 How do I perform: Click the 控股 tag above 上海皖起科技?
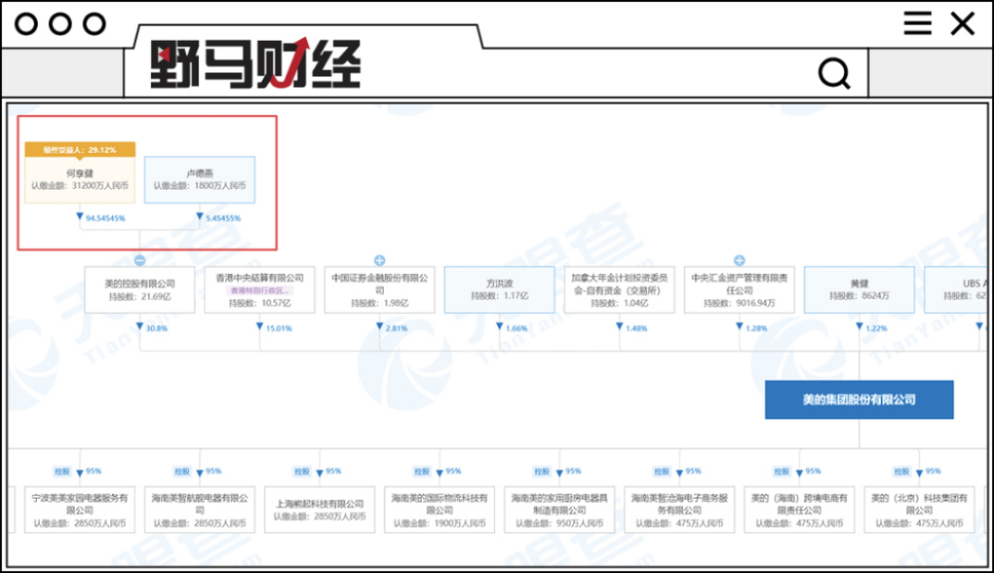tap(302, 471)
